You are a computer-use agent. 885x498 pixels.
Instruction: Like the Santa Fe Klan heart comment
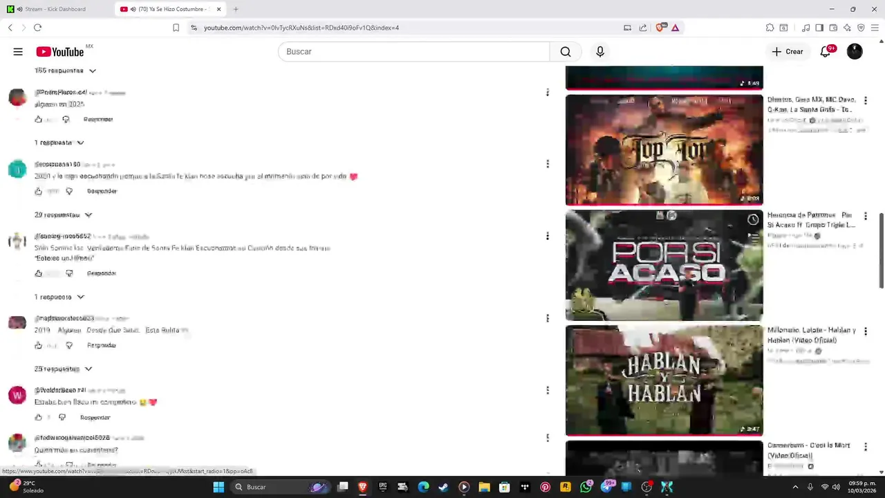click(39, 192)
